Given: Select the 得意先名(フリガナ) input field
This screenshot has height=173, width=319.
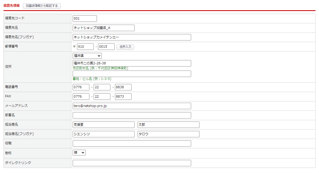Looking at the screenshot, I should (132, 37).
